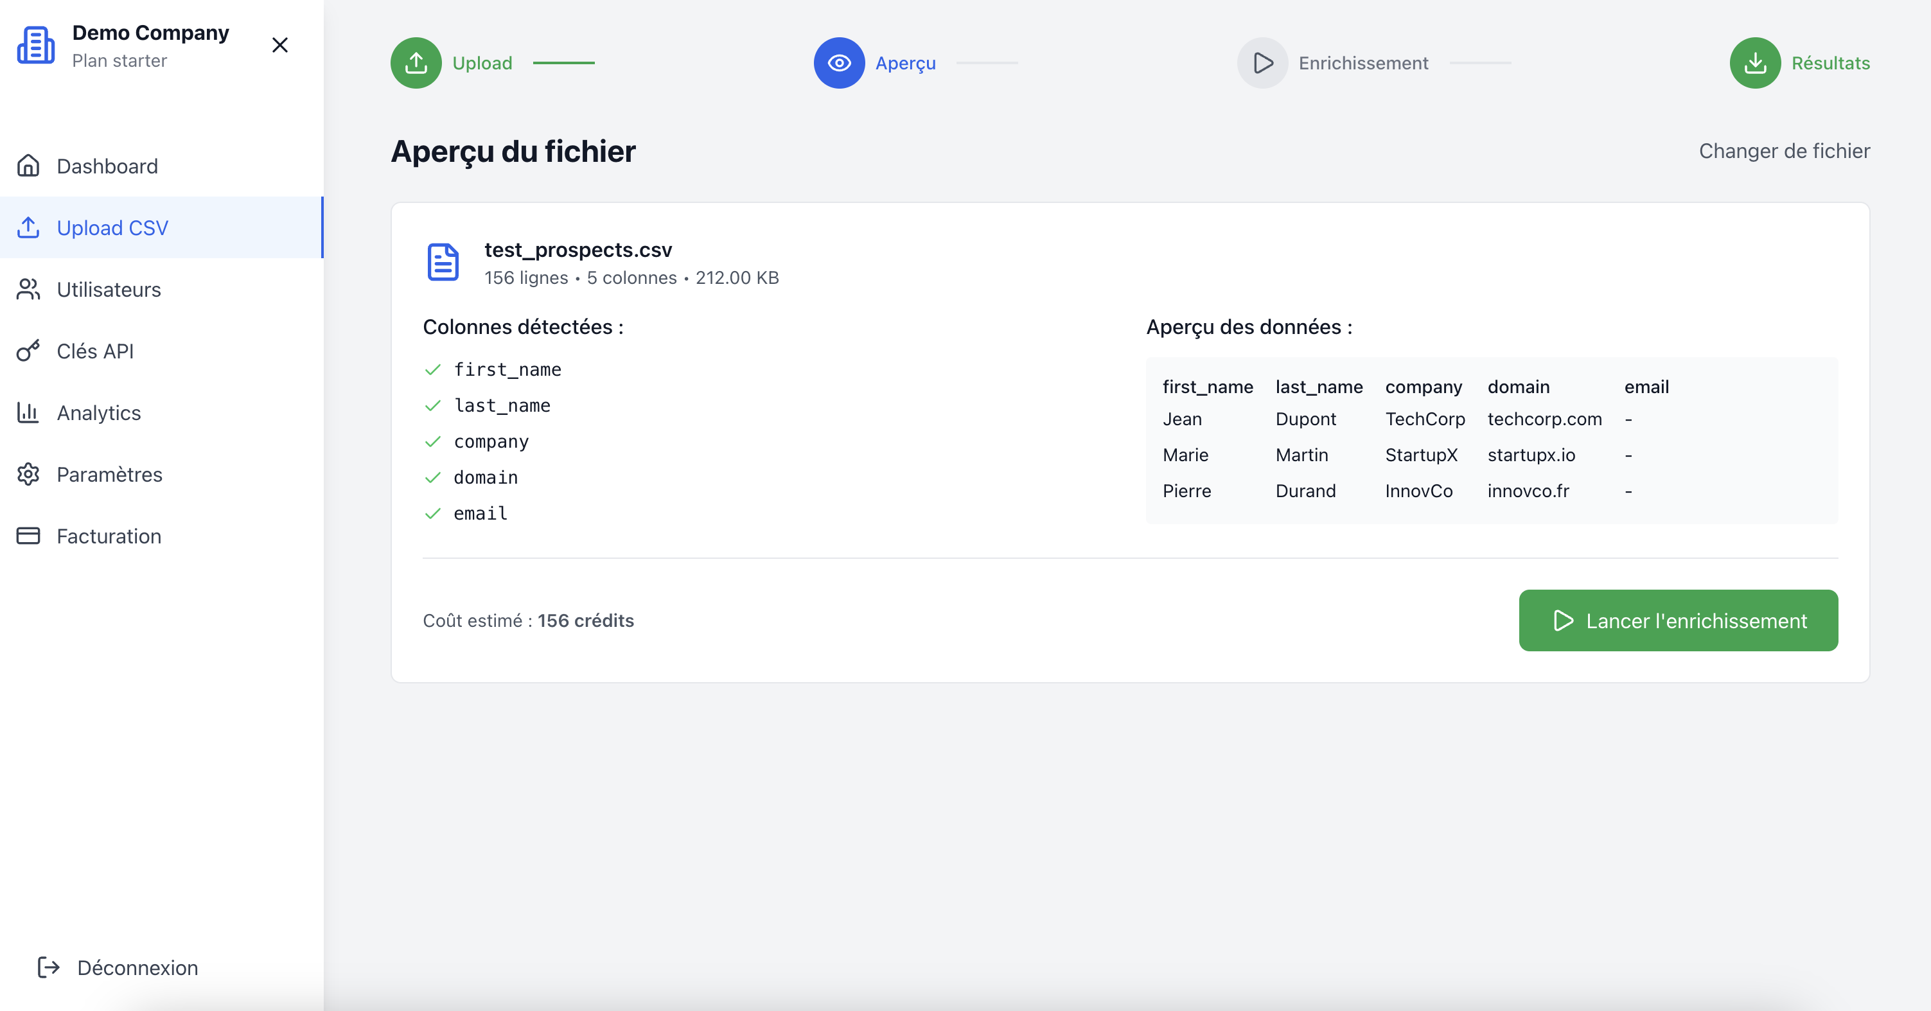
Task: Launch enrichment with the Lancer l'enrichissement button
Action: tap(1678, 620)
